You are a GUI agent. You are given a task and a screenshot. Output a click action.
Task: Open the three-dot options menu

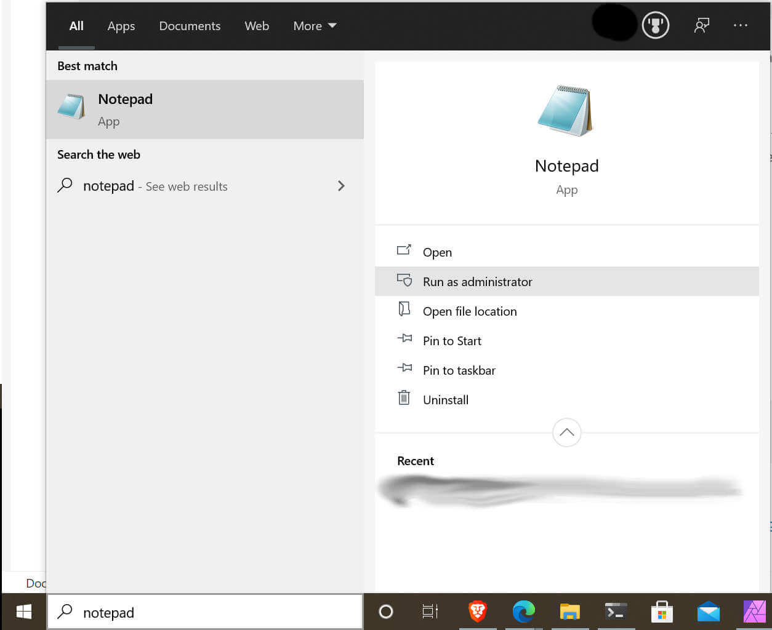pyautogui.click(x=741, y=25)
